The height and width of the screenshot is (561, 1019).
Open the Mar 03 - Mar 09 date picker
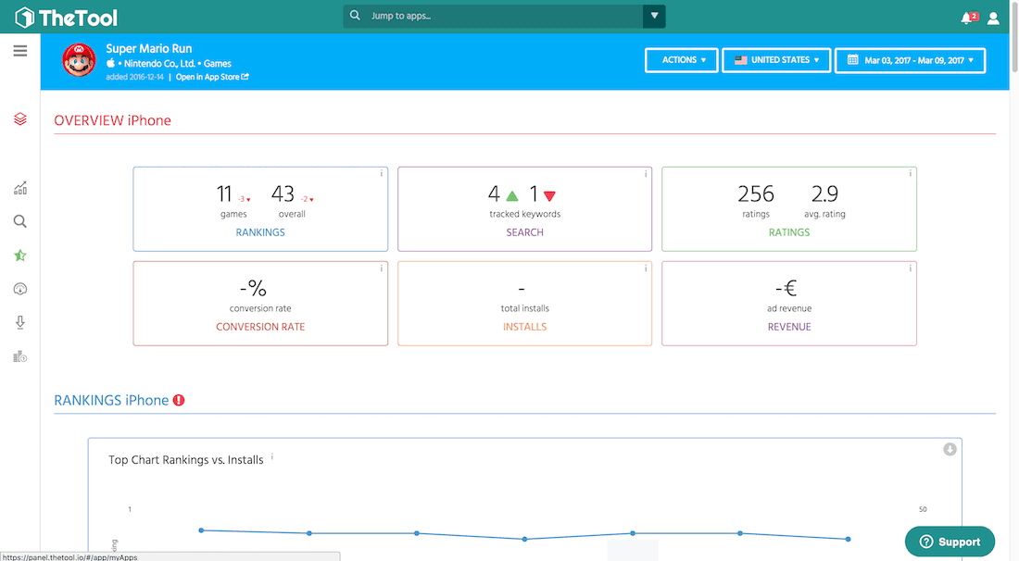tap(910, 60)
